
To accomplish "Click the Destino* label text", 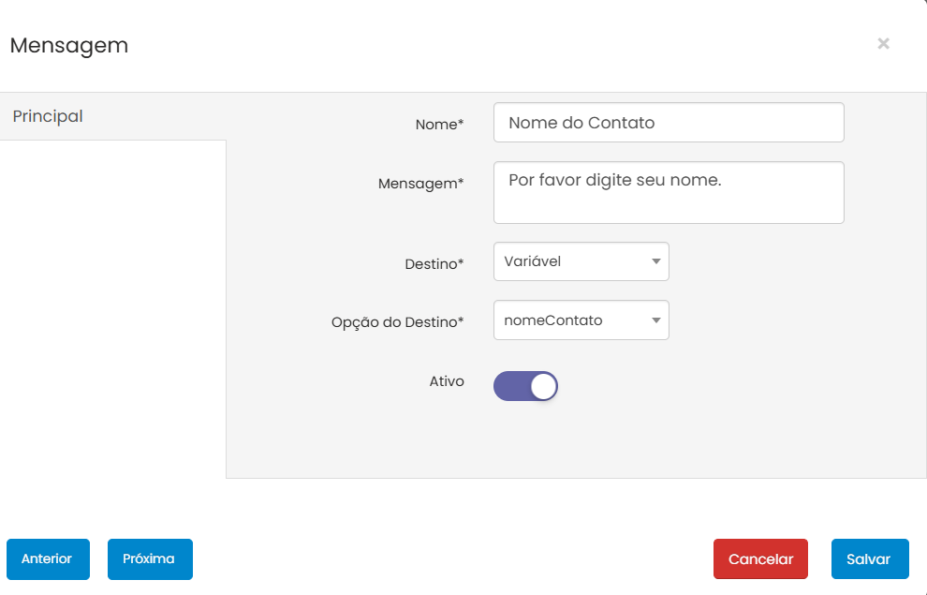I will pos(434,264).
